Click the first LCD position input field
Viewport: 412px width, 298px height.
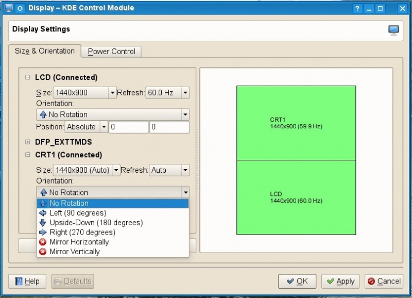pos(128,127)
